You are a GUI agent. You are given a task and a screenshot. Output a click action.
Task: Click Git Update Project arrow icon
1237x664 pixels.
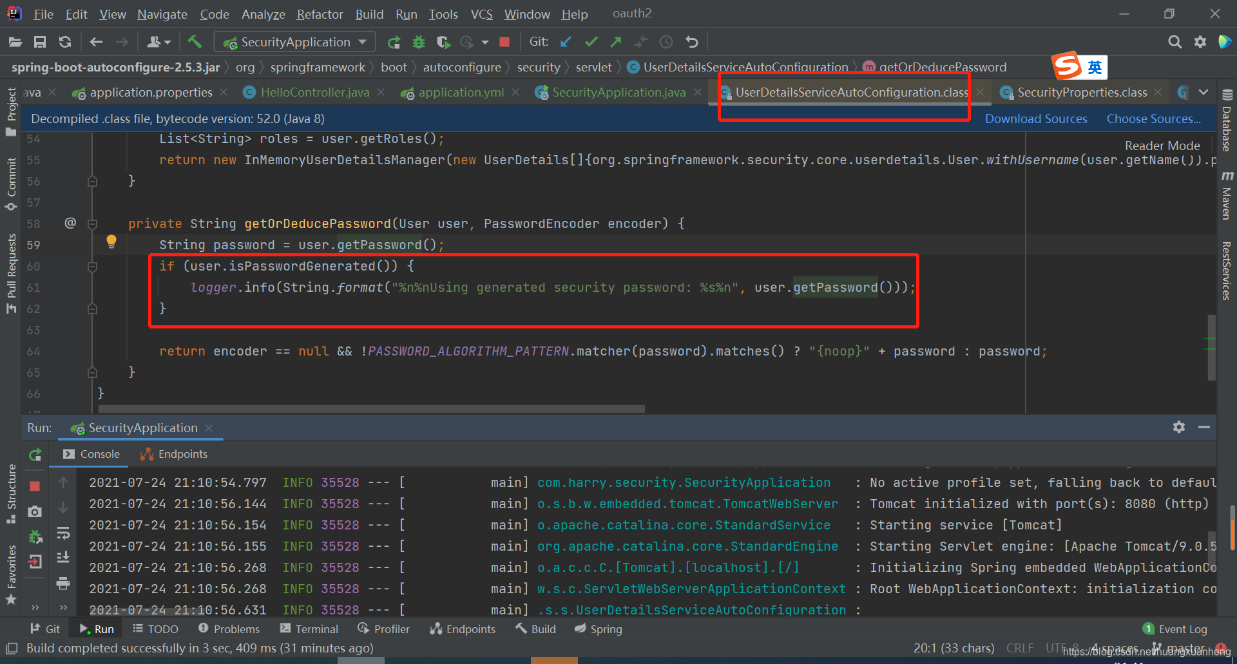566,42
